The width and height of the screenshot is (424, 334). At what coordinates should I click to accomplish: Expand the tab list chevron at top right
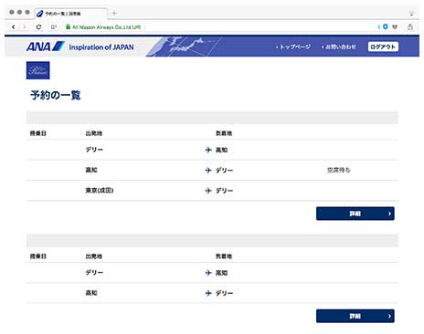pyautogui.click(x=411, y=14)
